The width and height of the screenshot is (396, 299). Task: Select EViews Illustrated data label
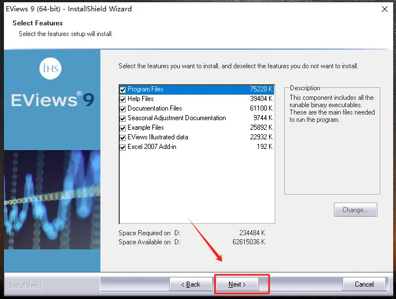coord(157,137)
